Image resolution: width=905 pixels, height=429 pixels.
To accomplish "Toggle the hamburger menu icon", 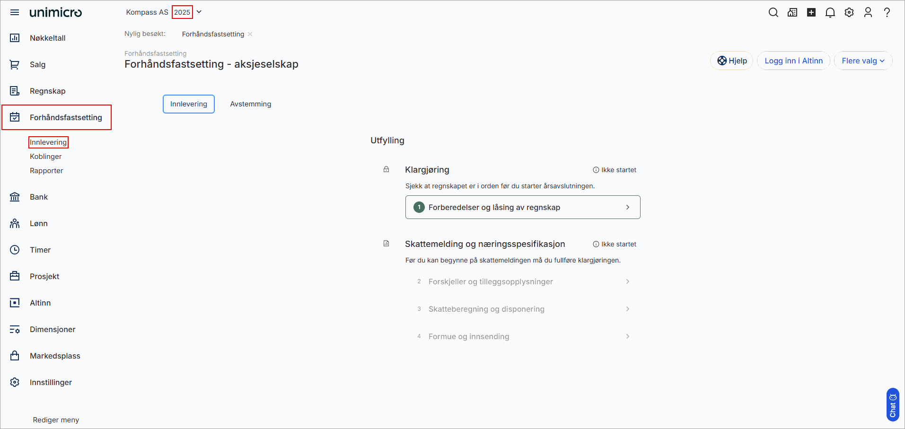I will 14,12.
